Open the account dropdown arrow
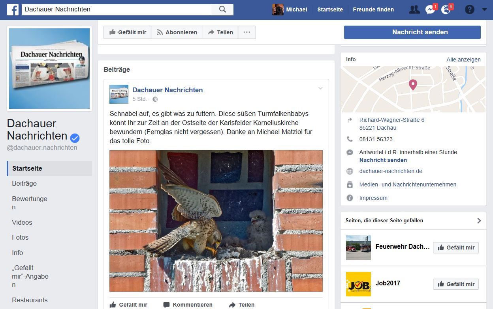Viewport: 493px width, 309px height. 485,9
